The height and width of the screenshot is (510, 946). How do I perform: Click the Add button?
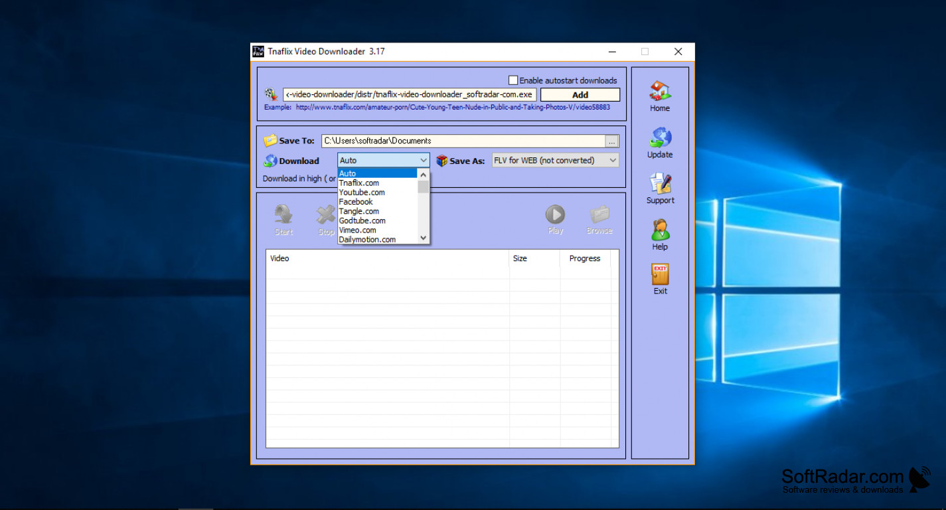[x=580, y=95]
